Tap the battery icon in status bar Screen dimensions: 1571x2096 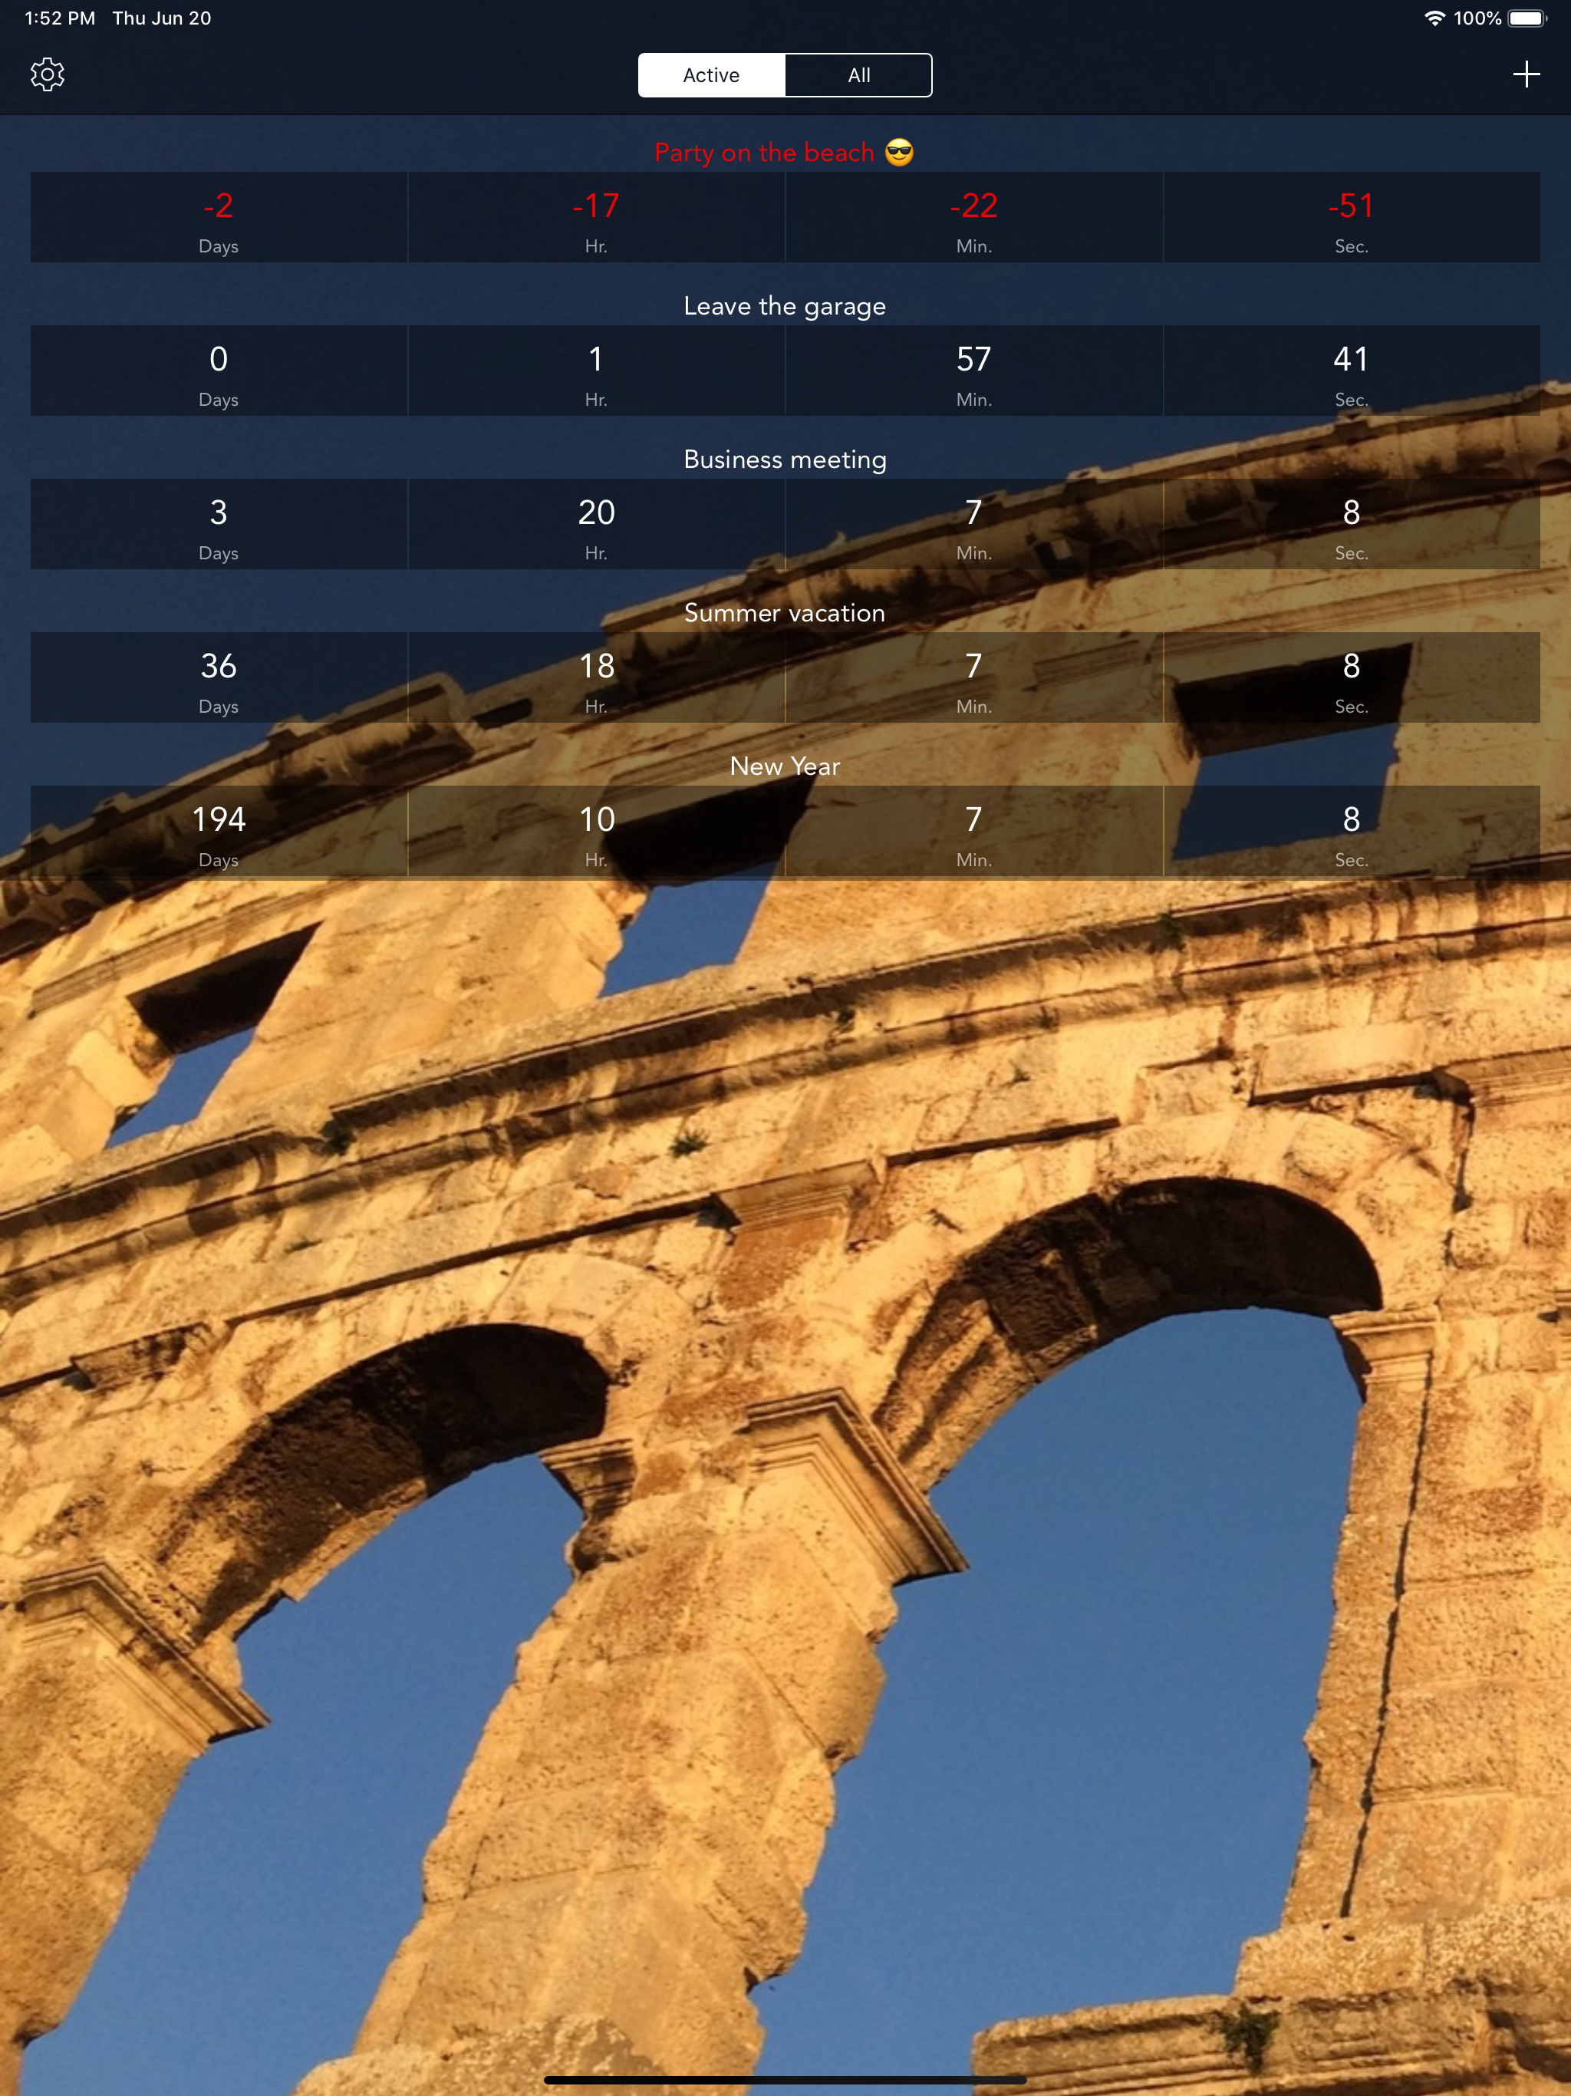[1527, 19]
